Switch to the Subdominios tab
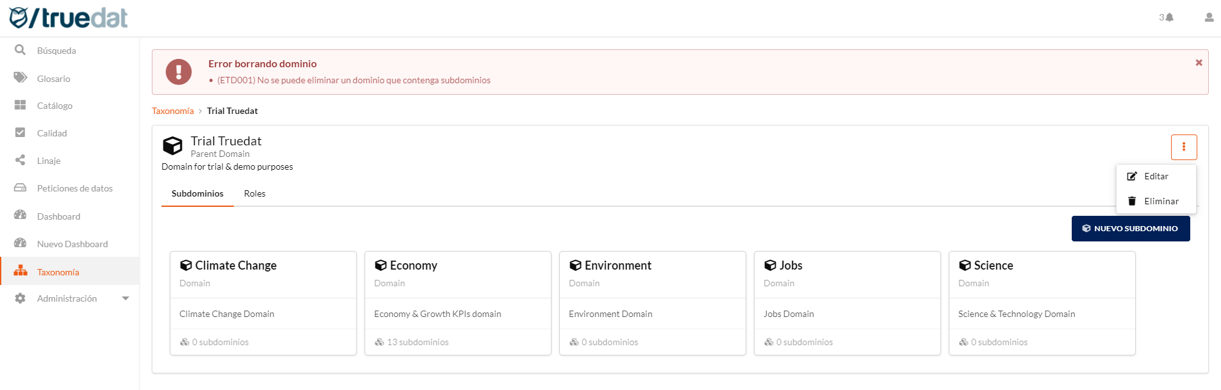Screen dimensions: 1221x390 [x=197, y=193]
